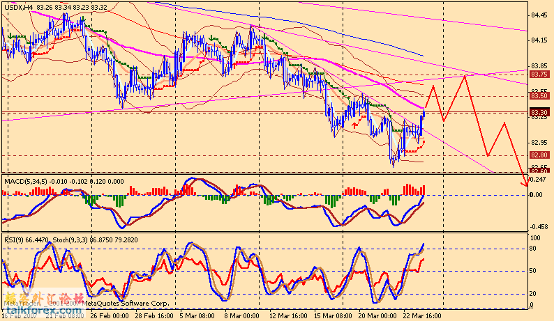
Task: Click the 26 Feb 00:00 time label
Action: [x=109, y=315]
